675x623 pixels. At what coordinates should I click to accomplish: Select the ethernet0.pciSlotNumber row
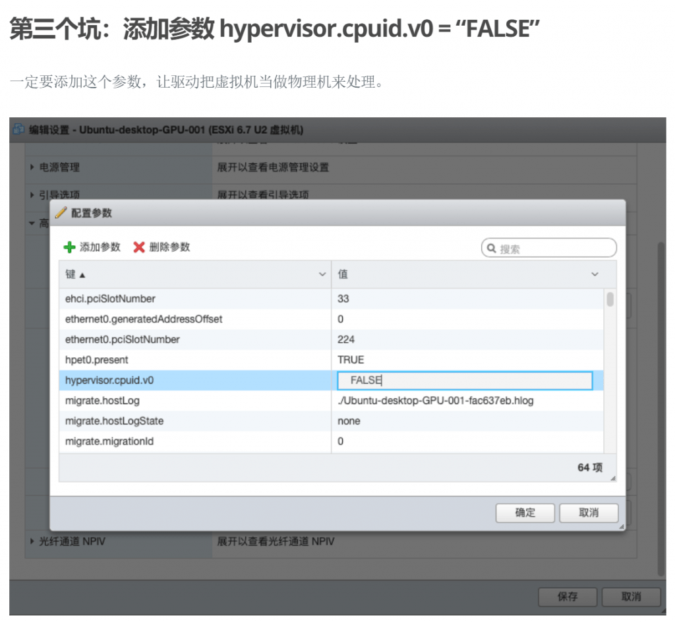[331, 340]
